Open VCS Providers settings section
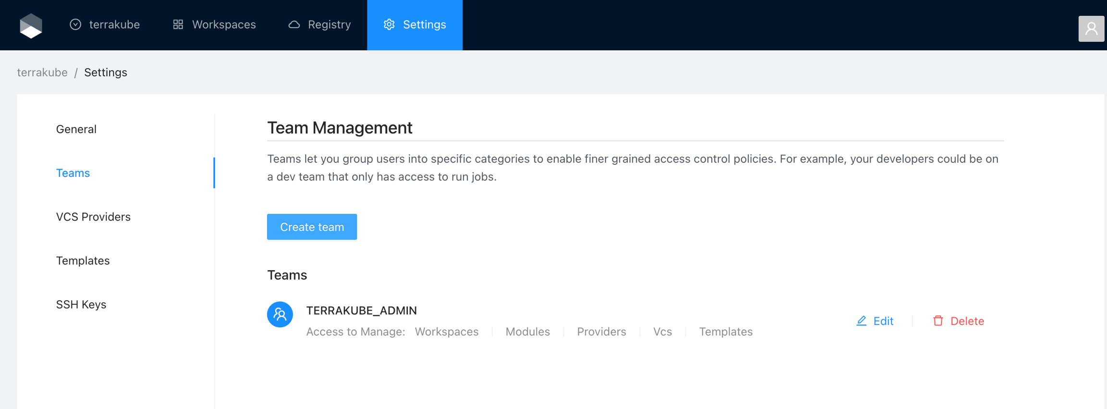This screenshot has width=1107, height=409. (93, 217)
